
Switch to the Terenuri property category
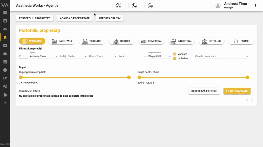tap(92, 41)
